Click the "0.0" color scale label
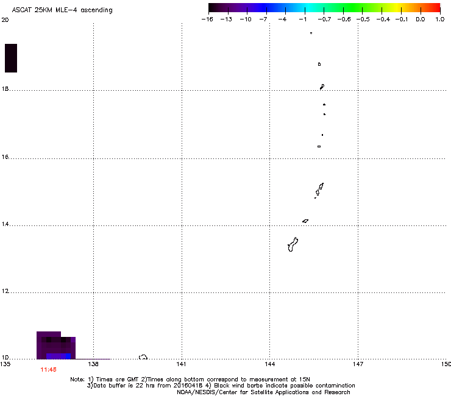 (x=421, y=19)
